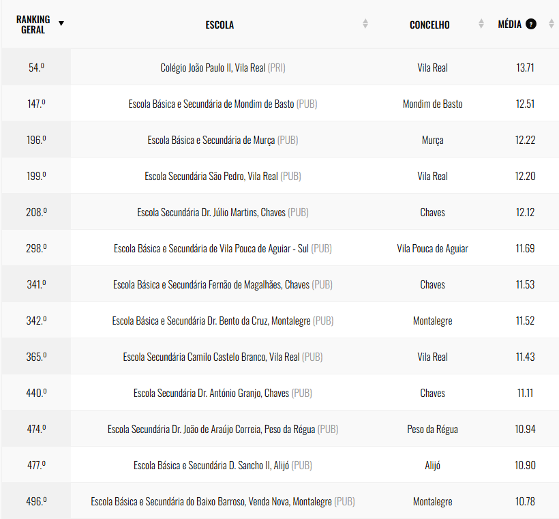Click the Escola column header

click(x=220, y=25)
